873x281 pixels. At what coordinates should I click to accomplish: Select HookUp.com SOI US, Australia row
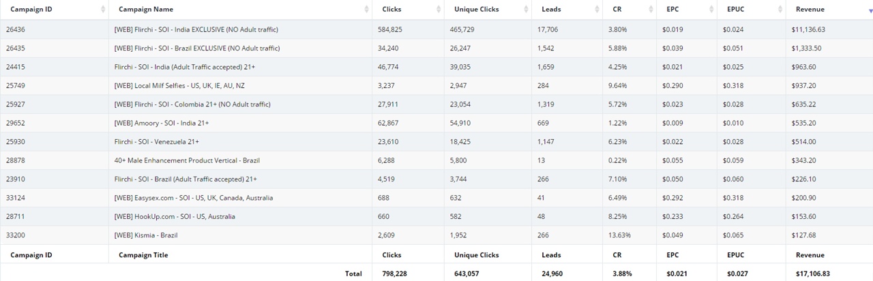coord(436,216)
